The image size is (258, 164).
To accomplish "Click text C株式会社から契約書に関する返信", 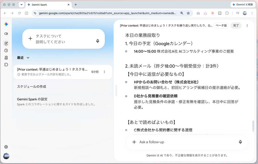I will (x=163, y=130).
